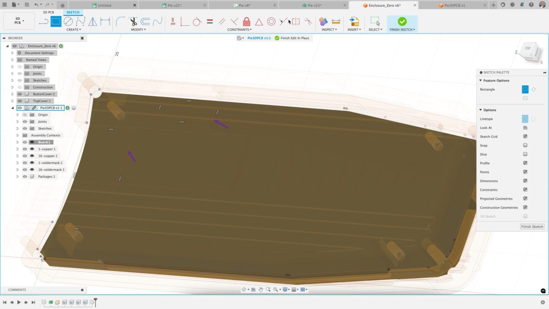Image resolution: width=549 pixels, height=309 pixels.
Task: Collapse the Options section in Sketch Palette
Action: [481, 110]
